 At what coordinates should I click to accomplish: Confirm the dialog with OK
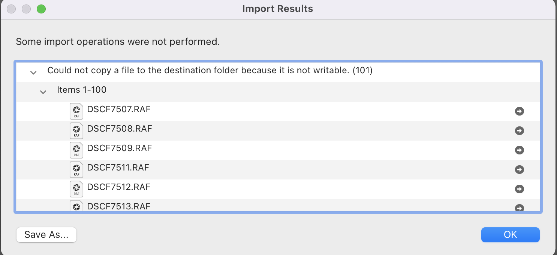510,234
